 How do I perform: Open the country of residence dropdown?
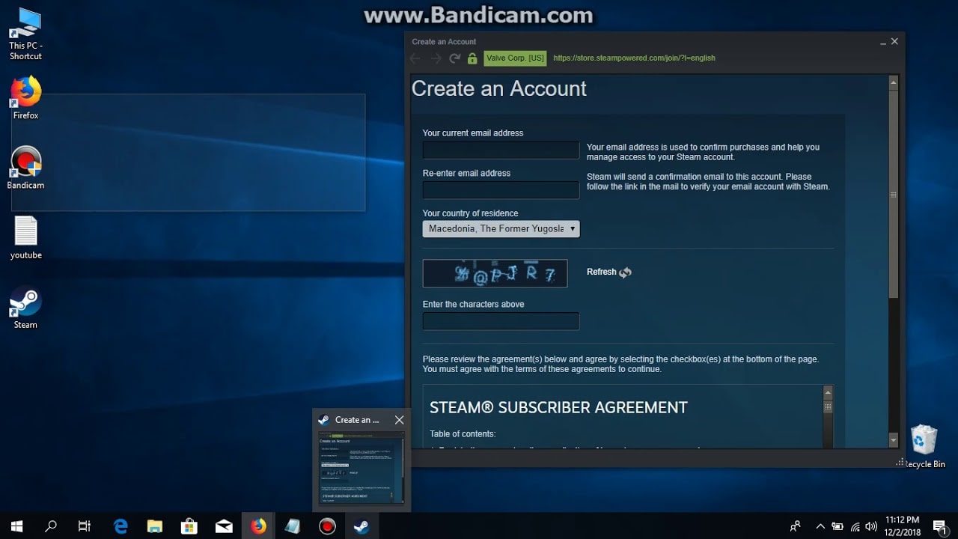[x=501, y=229]
